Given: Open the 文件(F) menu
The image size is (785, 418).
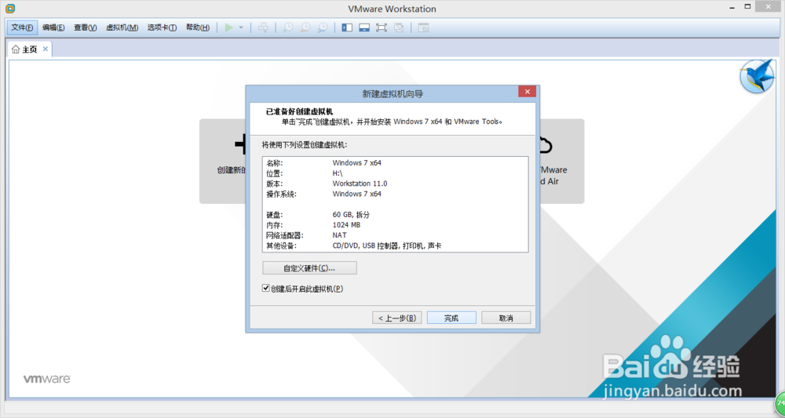Looking at the screenshot, I should coord(22,27).
